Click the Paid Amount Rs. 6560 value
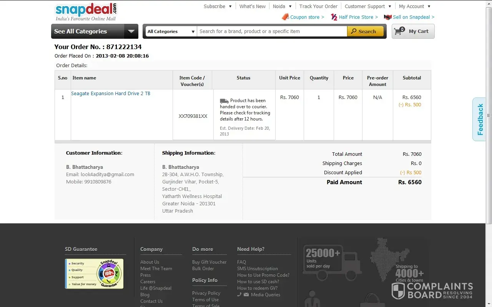492x307 pixels. (x=410, y=182)
